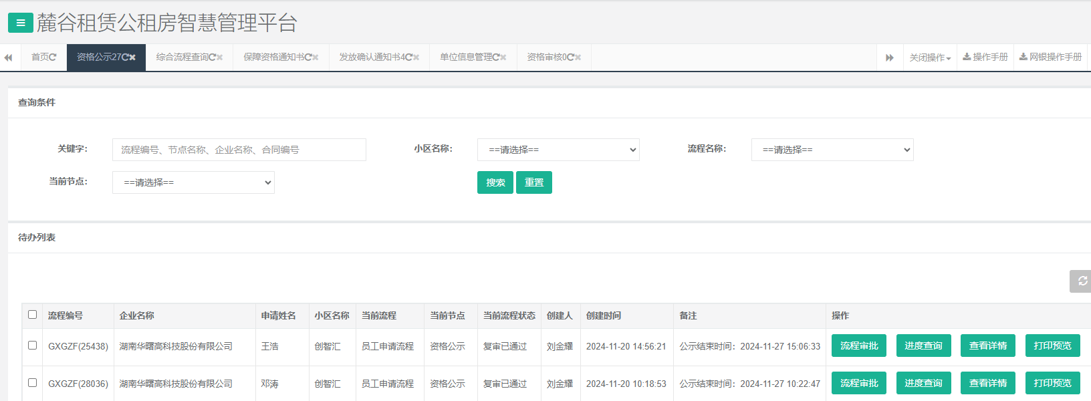Image resolution: width=1091 pixels, height=401 pixels.
Task: Focus the 关键字 keyword input field
Action: 239,150
